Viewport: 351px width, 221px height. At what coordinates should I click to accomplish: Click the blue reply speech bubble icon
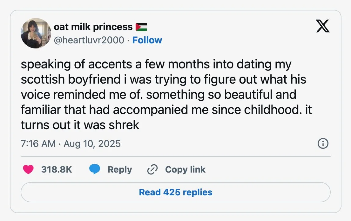pyautogui.click(x=95, y=170)
